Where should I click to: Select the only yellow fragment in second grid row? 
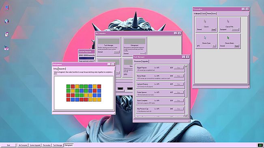pyautogui.click(x=73, y=91)
